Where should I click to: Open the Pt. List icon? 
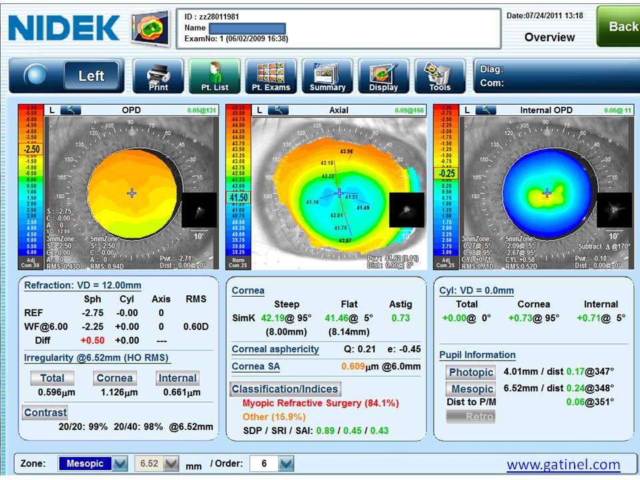(214, 75)
